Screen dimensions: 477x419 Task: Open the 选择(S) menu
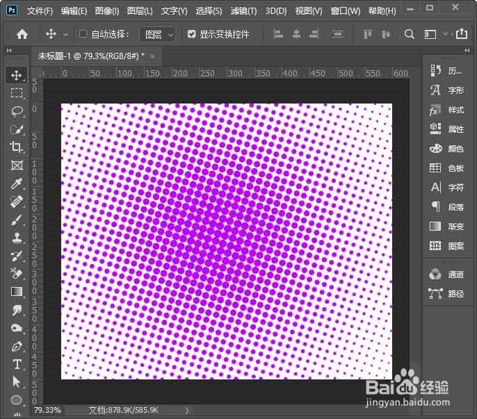pos(209,11)
